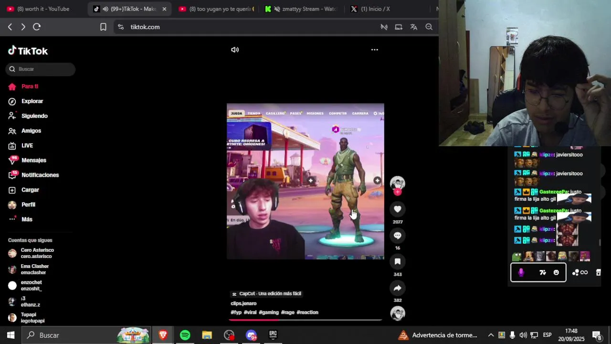Open Spotify from taskbar
Image resolution: width=611 pixels, height=344 pixels.
click(x=185, y=335)
